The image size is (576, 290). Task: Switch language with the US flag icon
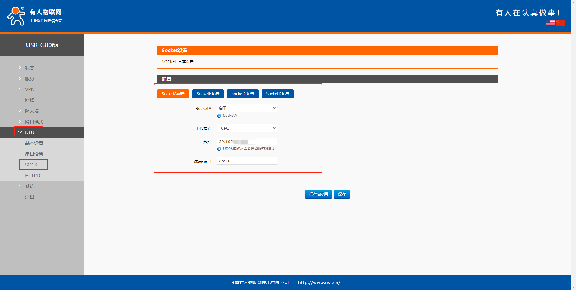click(x=550, y=23)
